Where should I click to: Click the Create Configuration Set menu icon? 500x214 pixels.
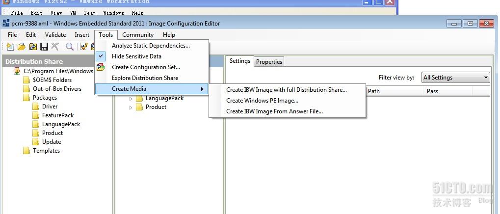click(101, 67)
